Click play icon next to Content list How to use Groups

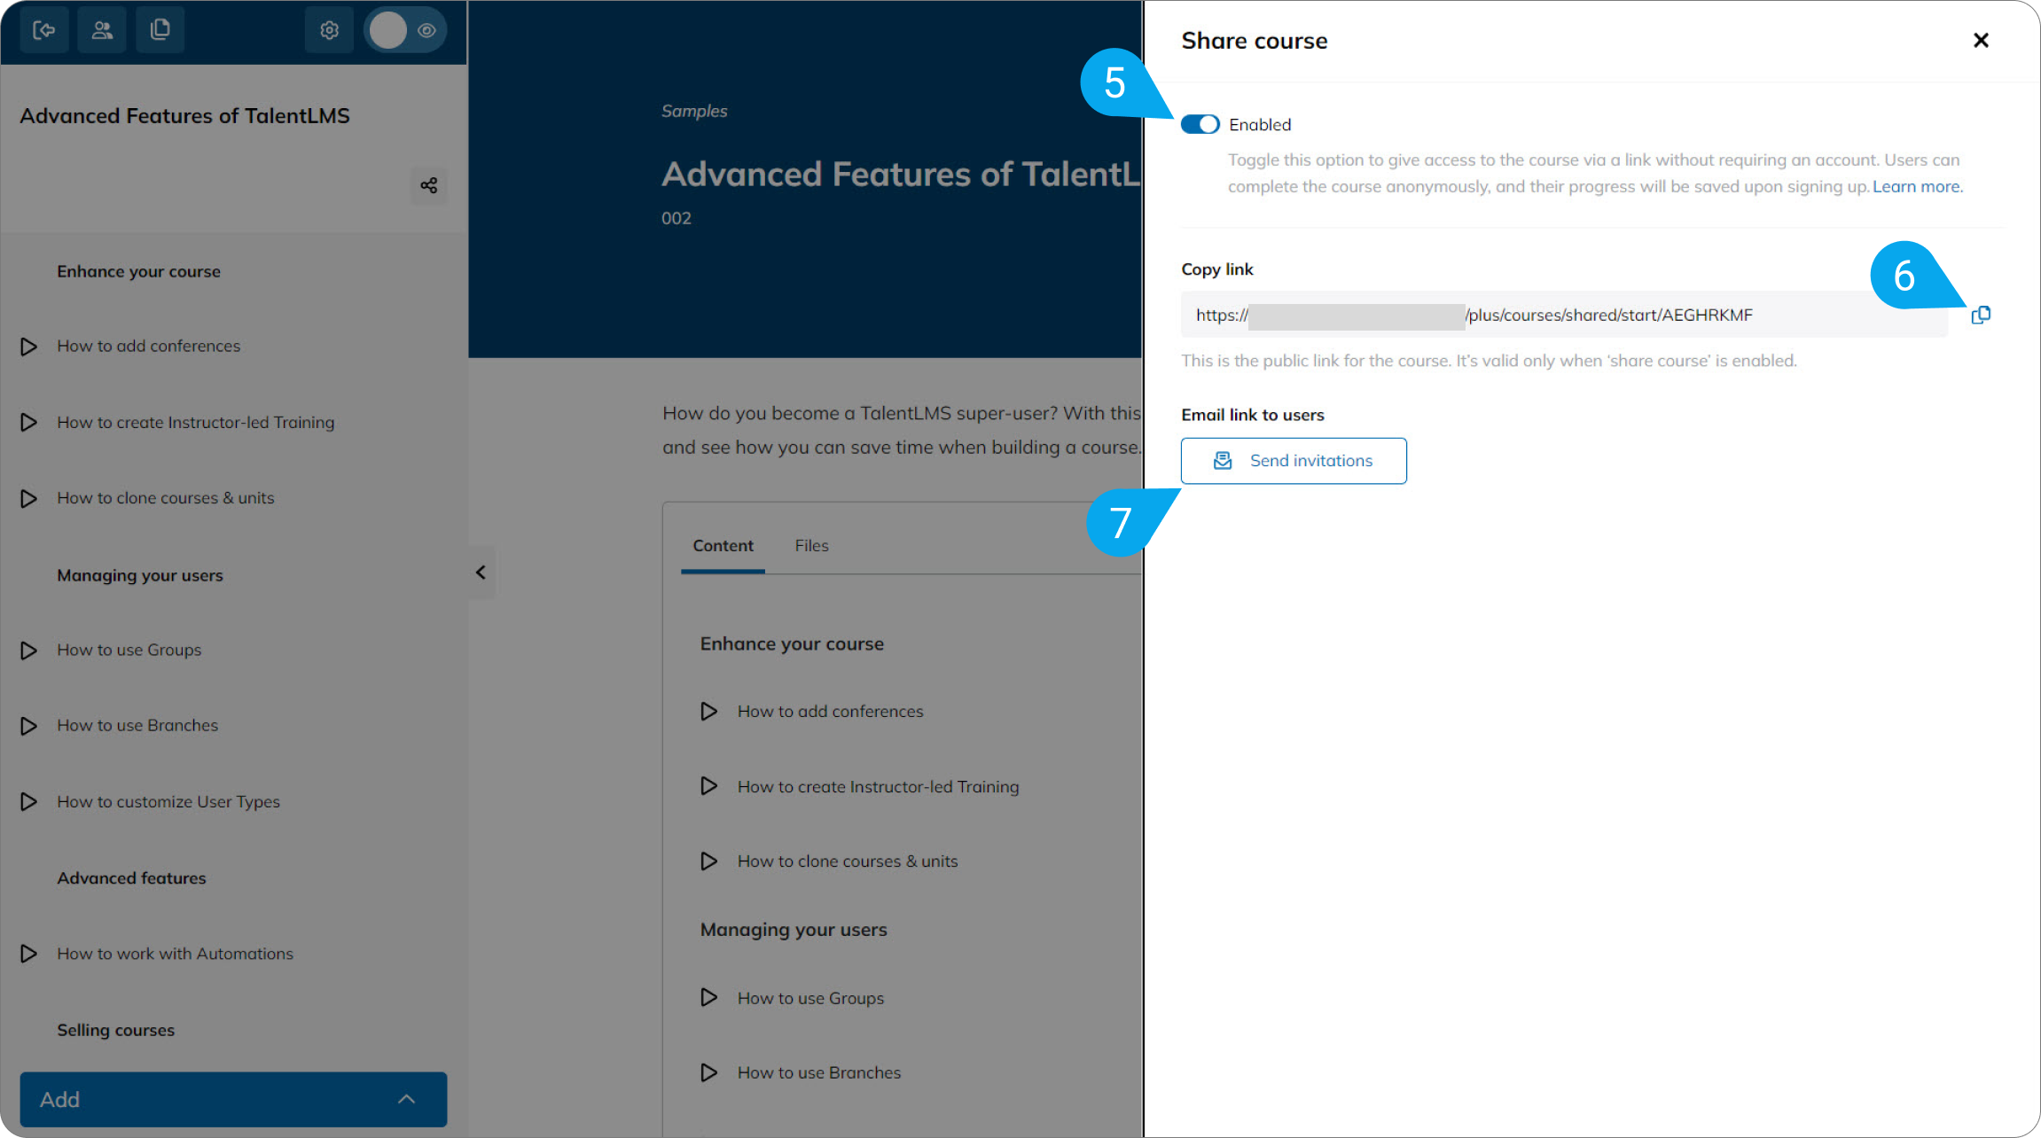coord(708,998)
